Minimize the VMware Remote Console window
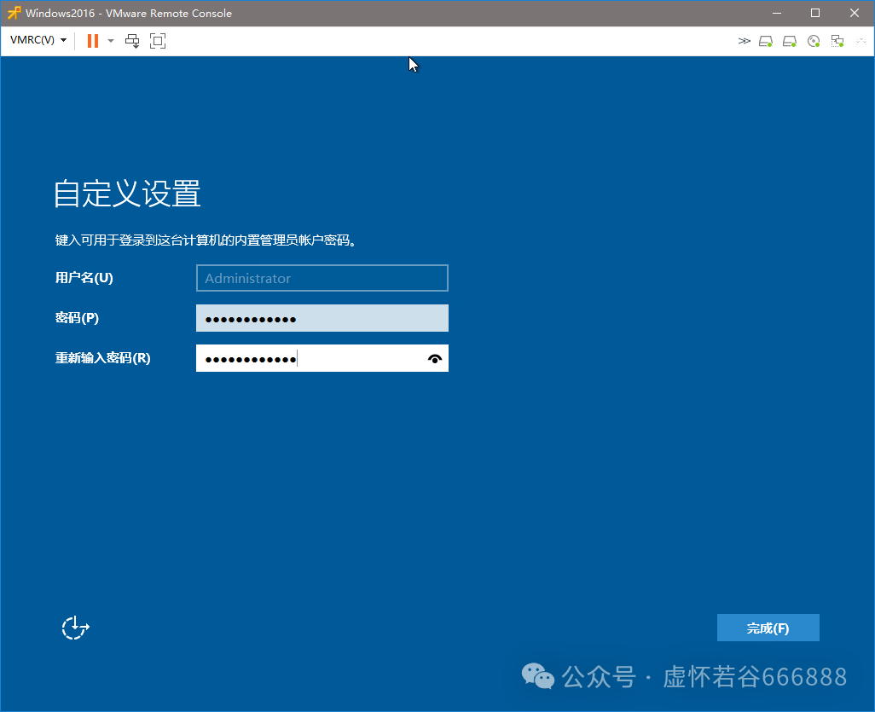This screenshot has width=875, height=712. (777, 13)
